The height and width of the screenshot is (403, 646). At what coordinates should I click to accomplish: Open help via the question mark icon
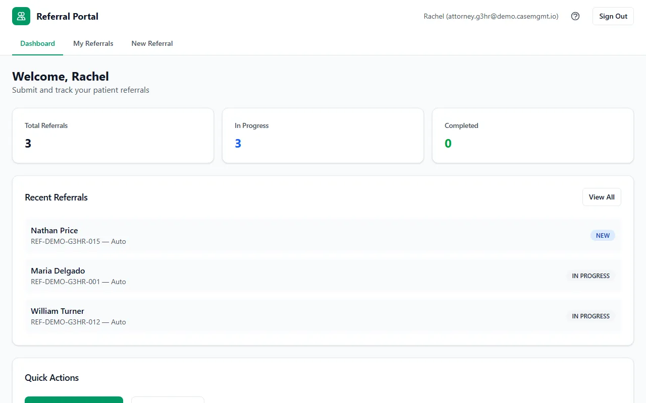tap(575, 16)
